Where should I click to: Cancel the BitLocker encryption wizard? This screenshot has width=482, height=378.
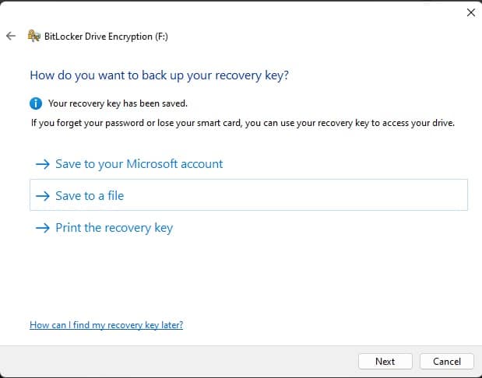click(447, 362)
